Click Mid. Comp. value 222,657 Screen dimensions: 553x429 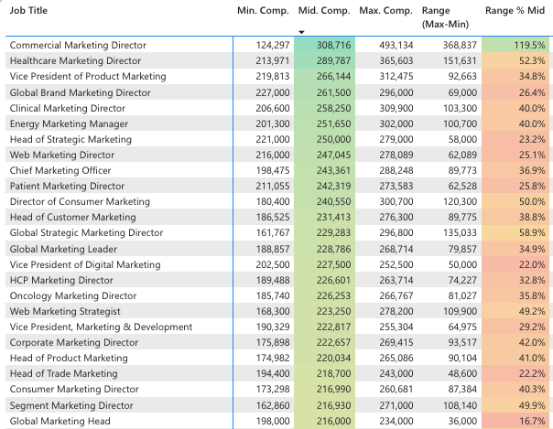click(333, 342)
